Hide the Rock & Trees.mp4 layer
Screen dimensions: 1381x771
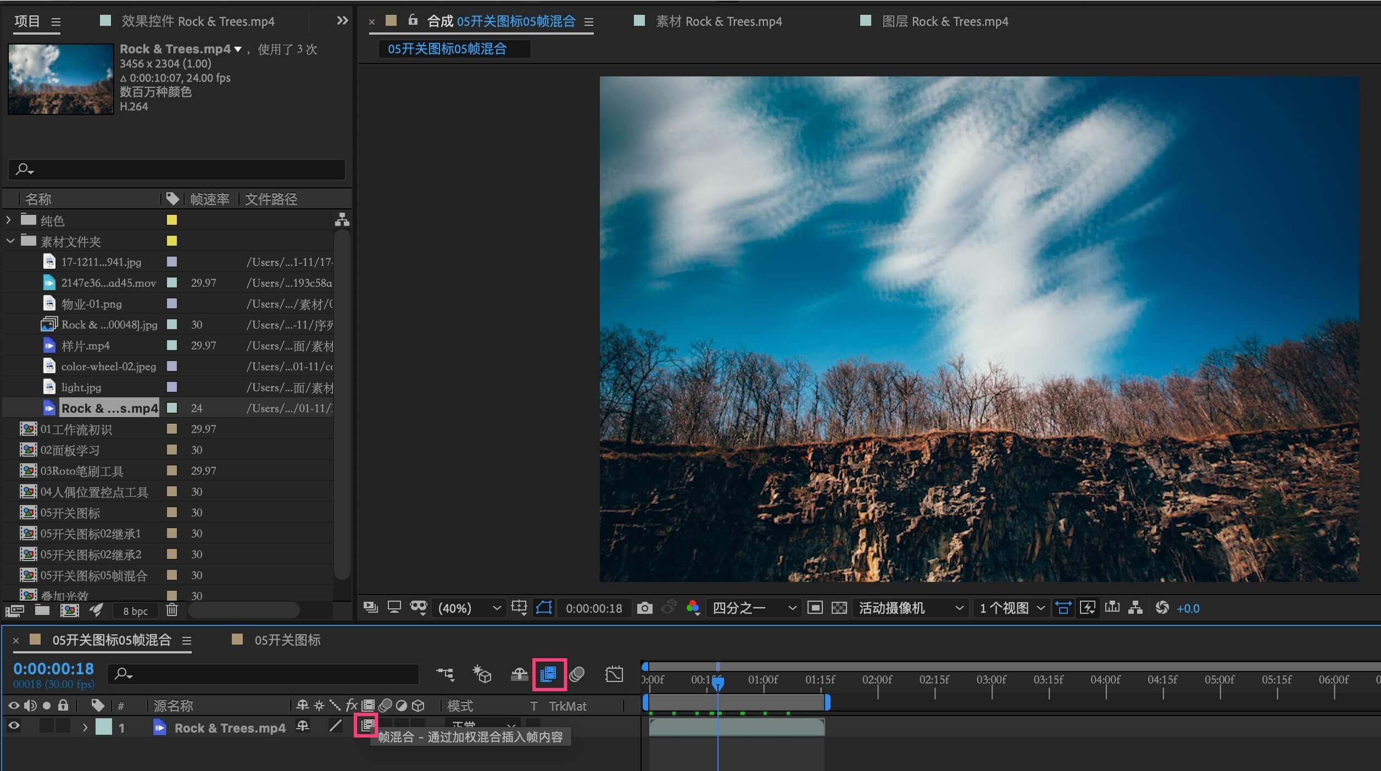[14, 726]
